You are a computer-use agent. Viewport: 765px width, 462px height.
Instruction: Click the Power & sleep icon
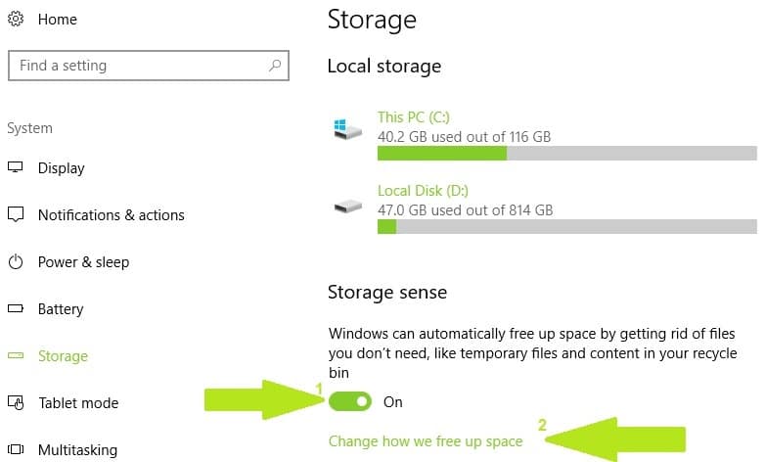pyautogui.click(x=16, y=261)
